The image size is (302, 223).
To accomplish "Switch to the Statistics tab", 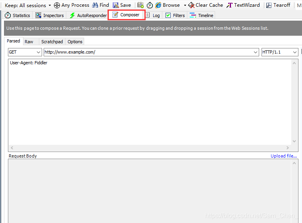I will point(17,15).
